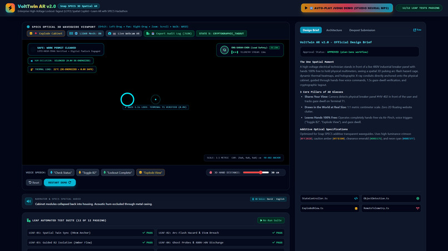Click LEAF-03: Guided B2 Isolation row
The height and width of the screenshot is (251, 448).
(91, 243)
